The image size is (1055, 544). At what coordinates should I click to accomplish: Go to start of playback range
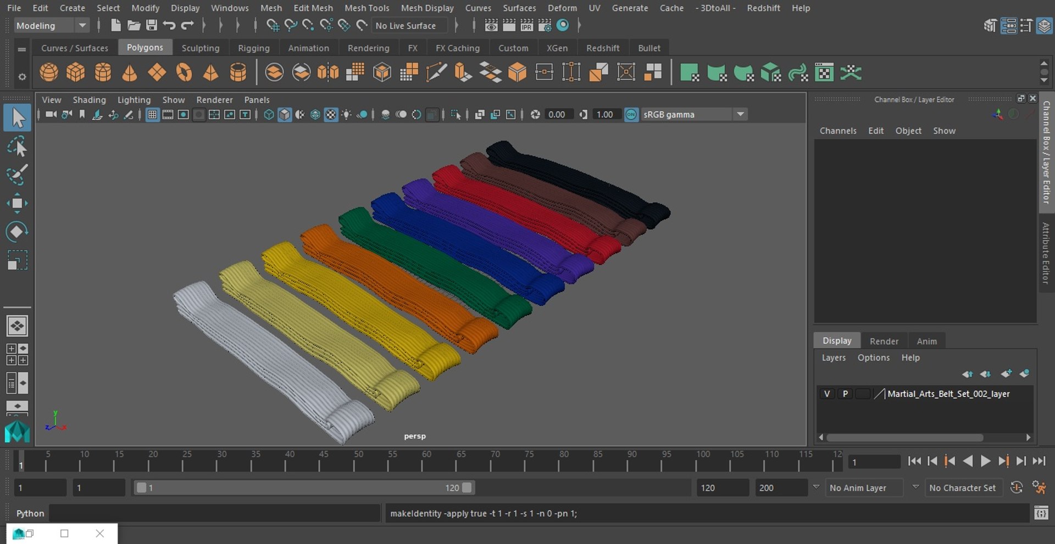point(914,461)
